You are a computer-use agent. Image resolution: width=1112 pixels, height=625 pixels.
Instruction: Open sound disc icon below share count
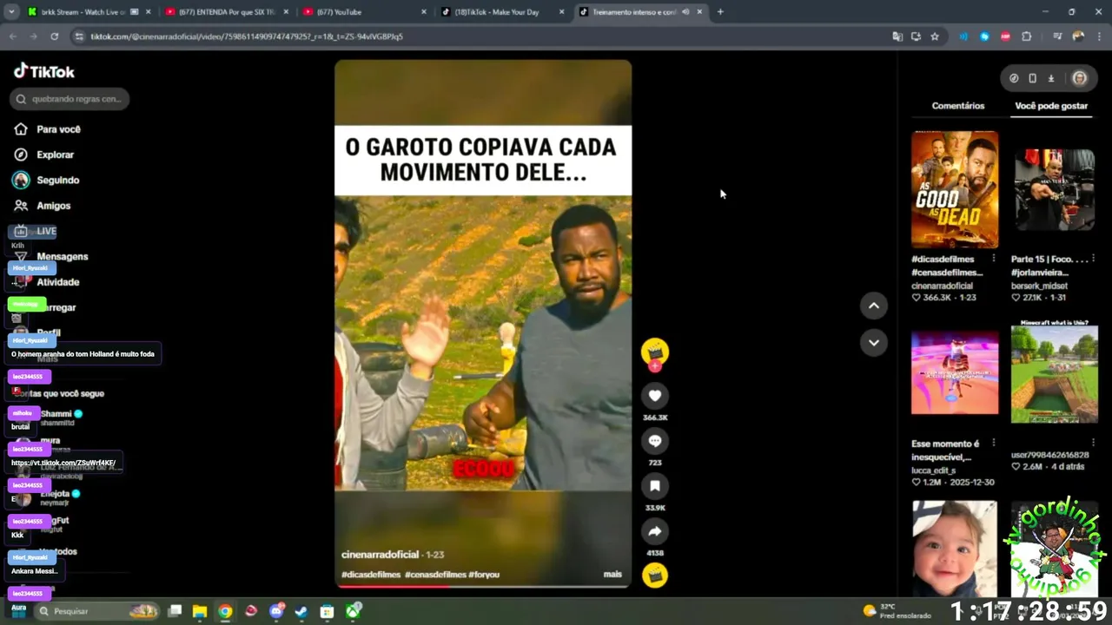[655, 576]
